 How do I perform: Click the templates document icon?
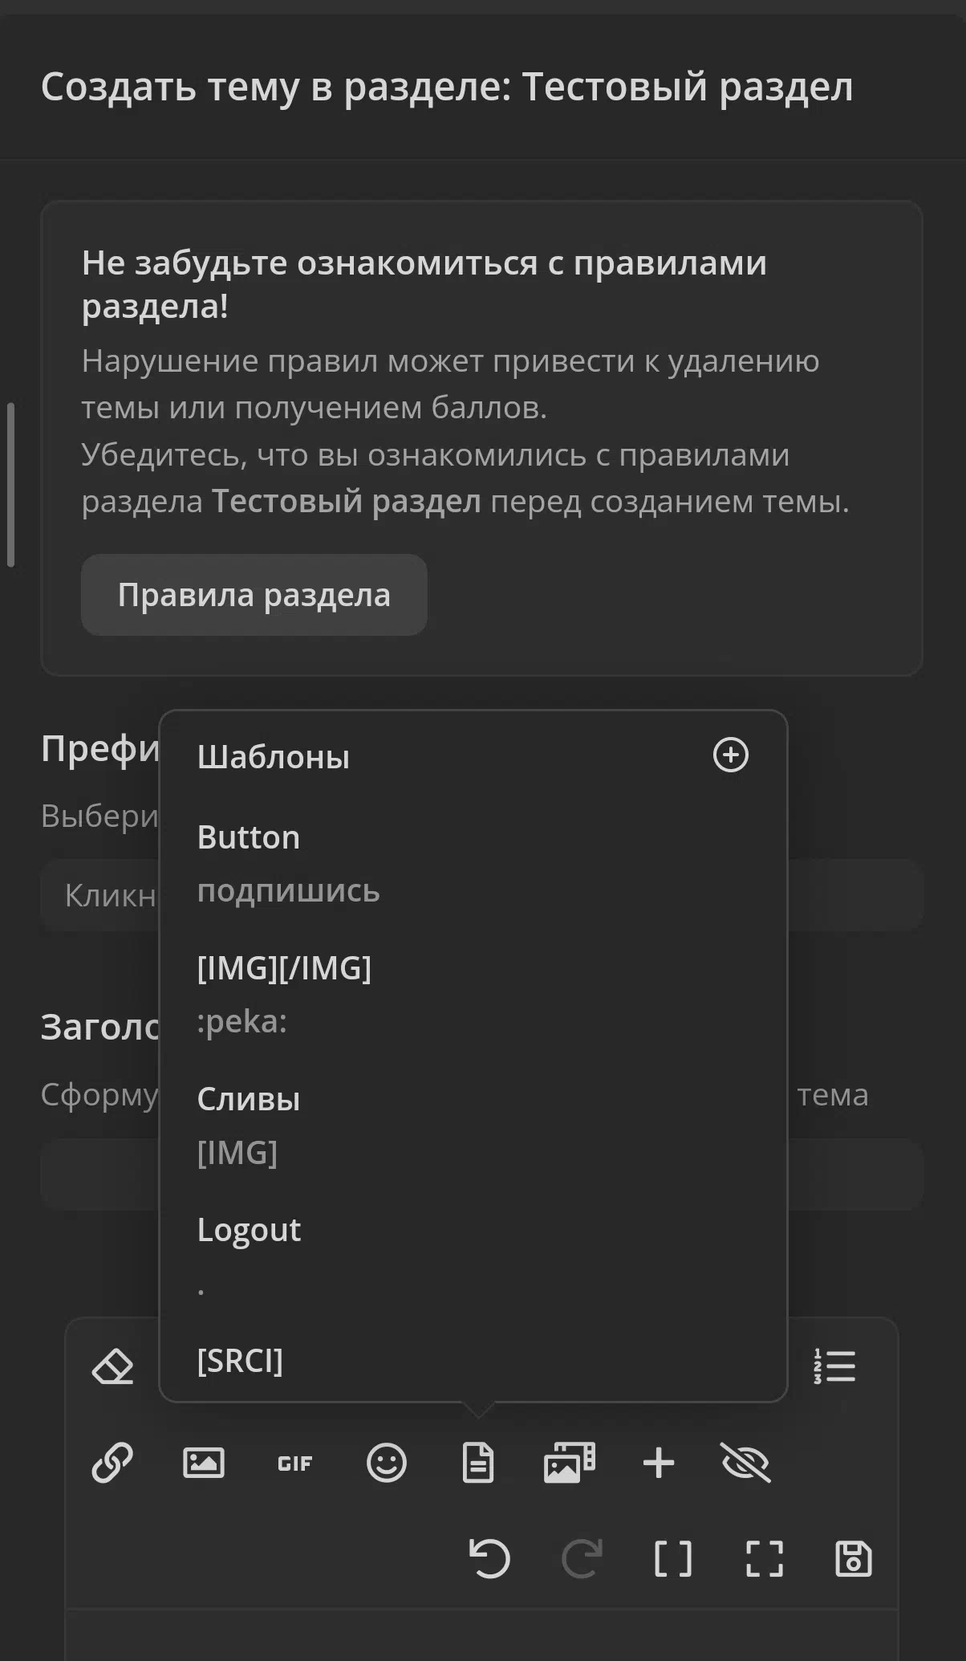pyautogui.click(x=478, y=1463)
